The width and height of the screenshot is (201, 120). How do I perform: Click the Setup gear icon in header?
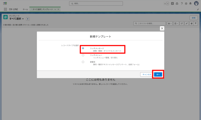tap(186, 4)
